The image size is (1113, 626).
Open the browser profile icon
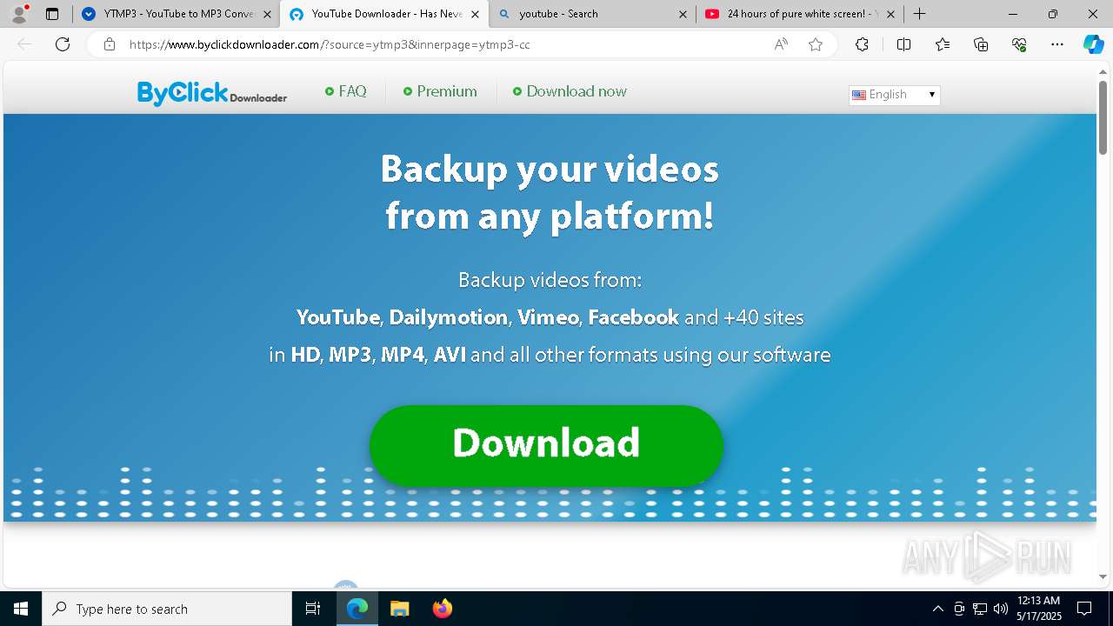coord(19,14)
